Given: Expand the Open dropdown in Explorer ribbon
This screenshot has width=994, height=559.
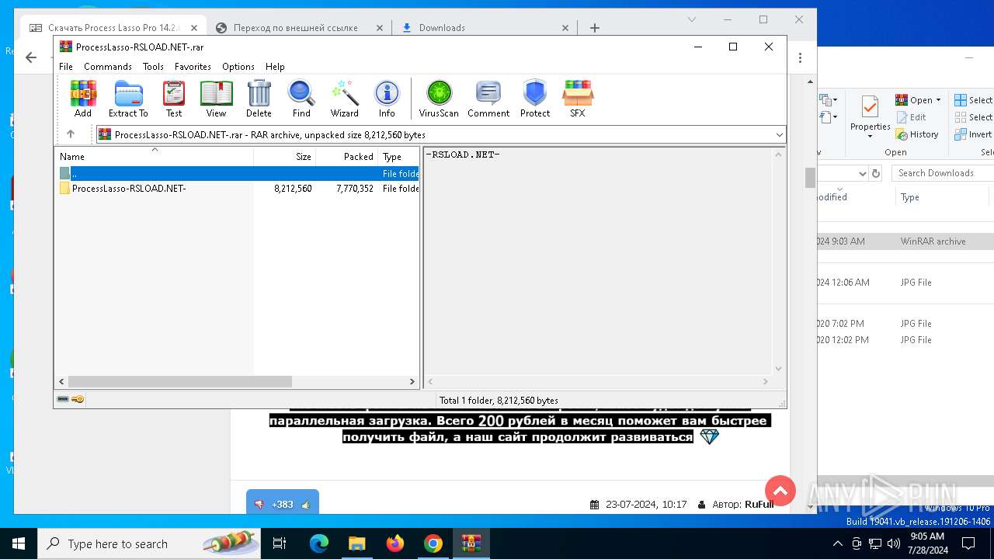Looking at the screenshot, I should coord(938,100).
